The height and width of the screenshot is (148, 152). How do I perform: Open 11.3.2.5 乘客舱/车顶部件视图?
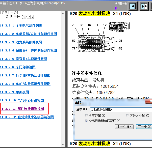point(23,59)
